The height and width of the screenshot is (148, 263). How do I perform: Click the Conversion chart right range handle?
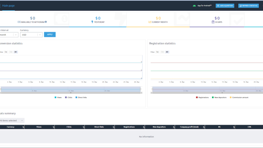click(141, 89)
